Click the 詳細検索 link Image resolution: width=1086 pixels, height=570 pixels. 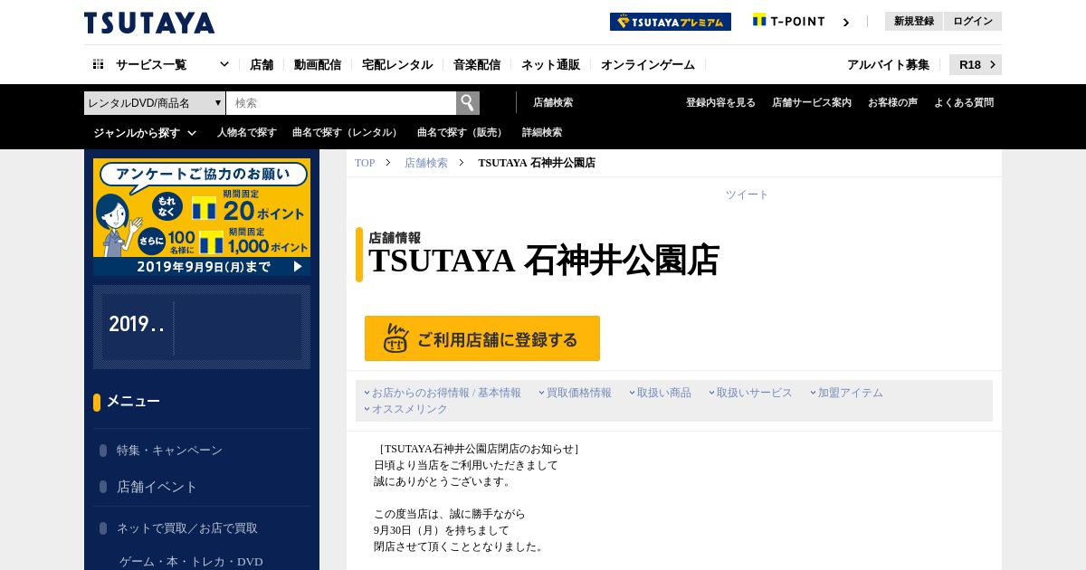tap(542, 132)
